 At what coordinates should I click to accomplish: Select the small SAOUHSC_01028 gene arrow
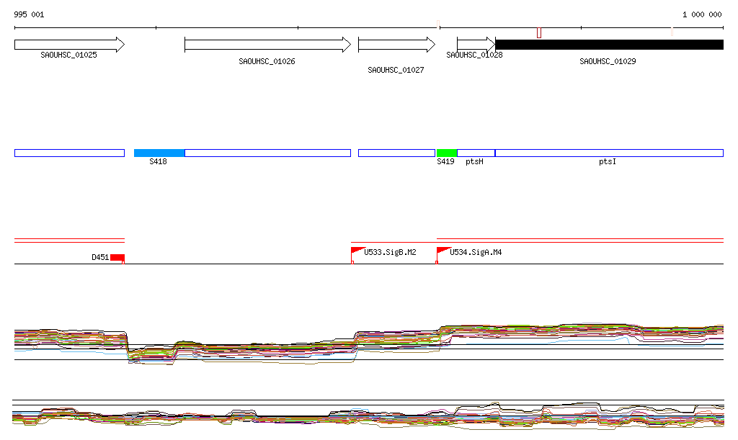tap(476, 45)
